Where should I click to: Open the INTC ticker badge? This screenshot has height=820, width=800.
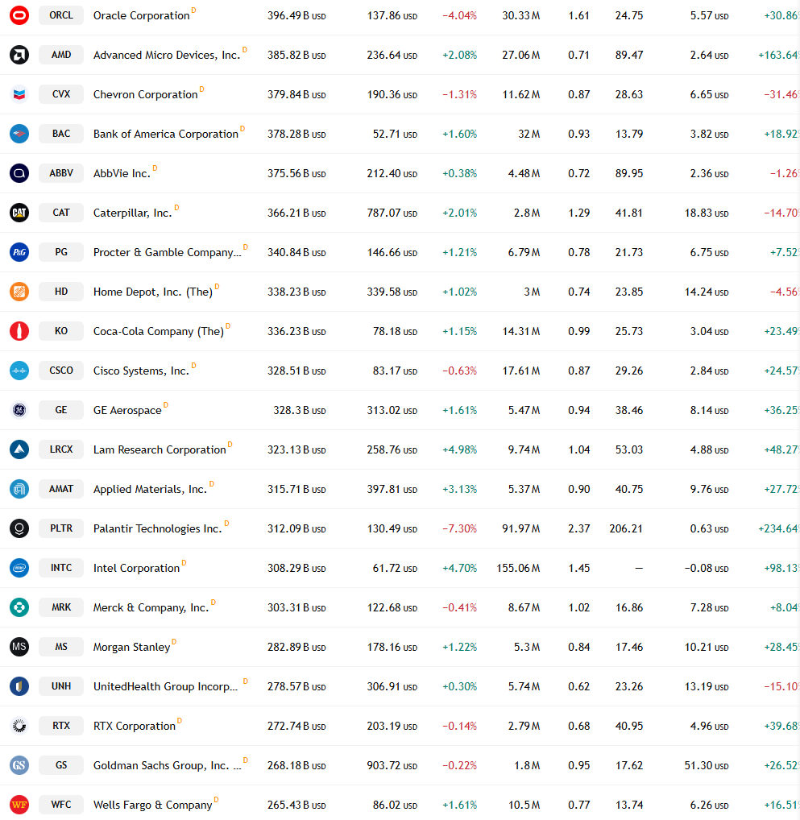(61, 568)
